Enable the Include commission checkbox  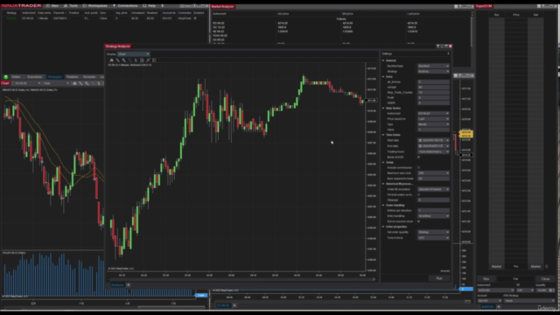(419, 167)
